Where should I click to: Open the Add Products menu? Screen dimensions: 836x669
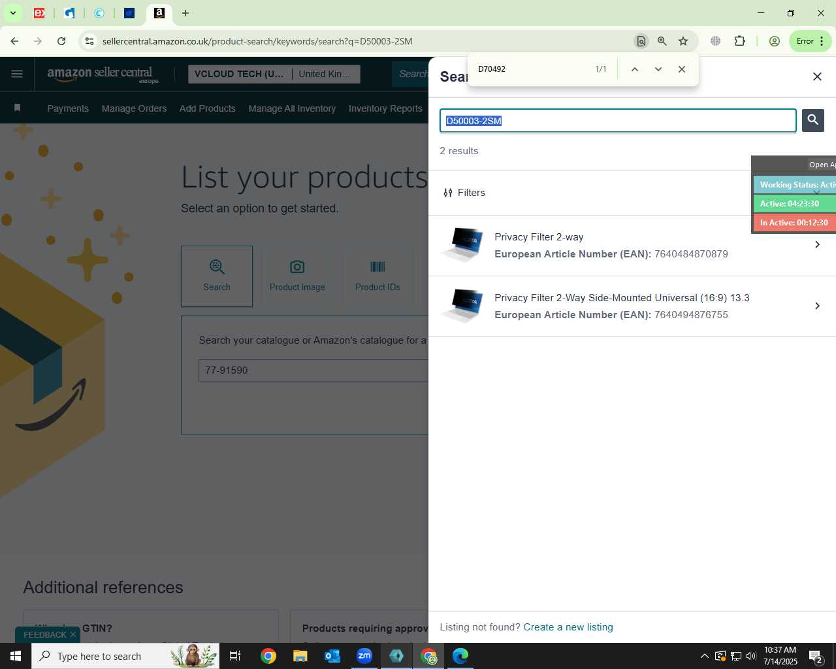click(208, 108)
